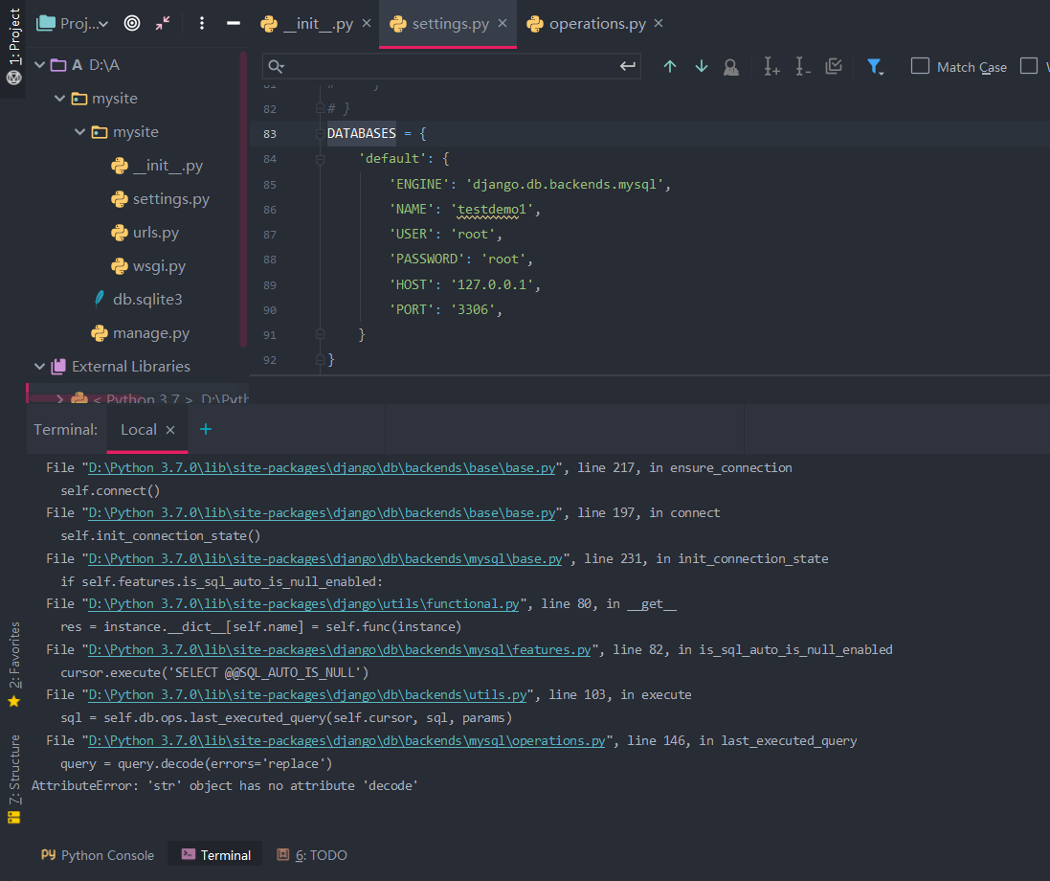Fold the 'default' dict at line 84
Image resolution: width=1050 pixels, height=881 pixels.
(x=320, y=160)
